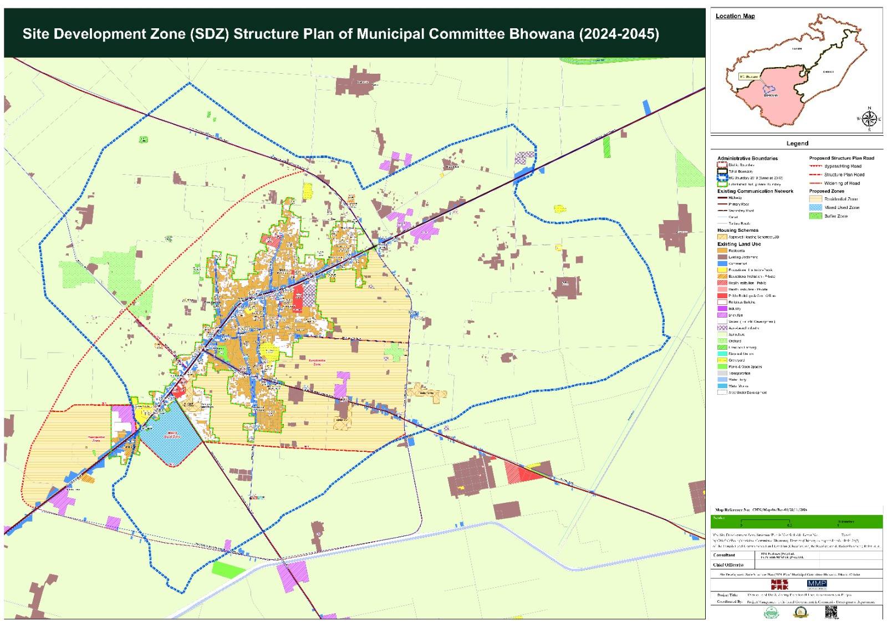Click the Public Buildings red legend swatch

tap(722, 296)
